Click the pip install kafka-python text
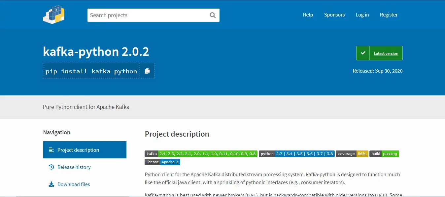This screenshot has width=445, height=197. 91,71
